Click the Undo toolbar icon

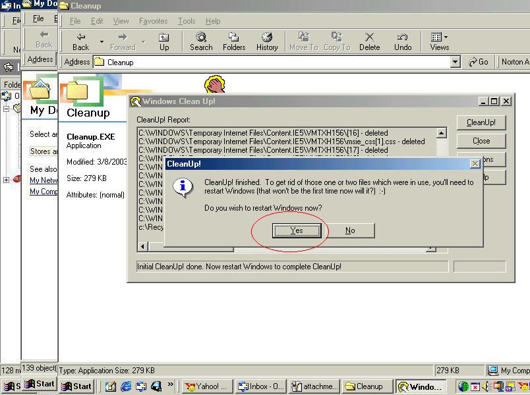point(403,41)
